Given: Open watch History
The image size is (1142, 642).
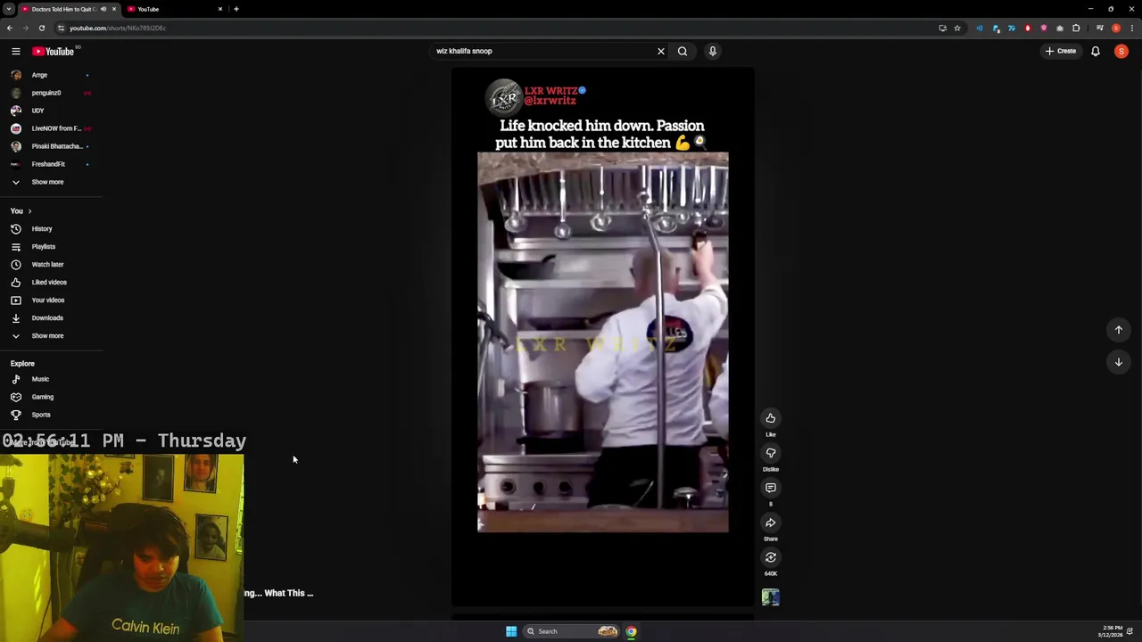Looking at the screenshot, I should (51, 229).
